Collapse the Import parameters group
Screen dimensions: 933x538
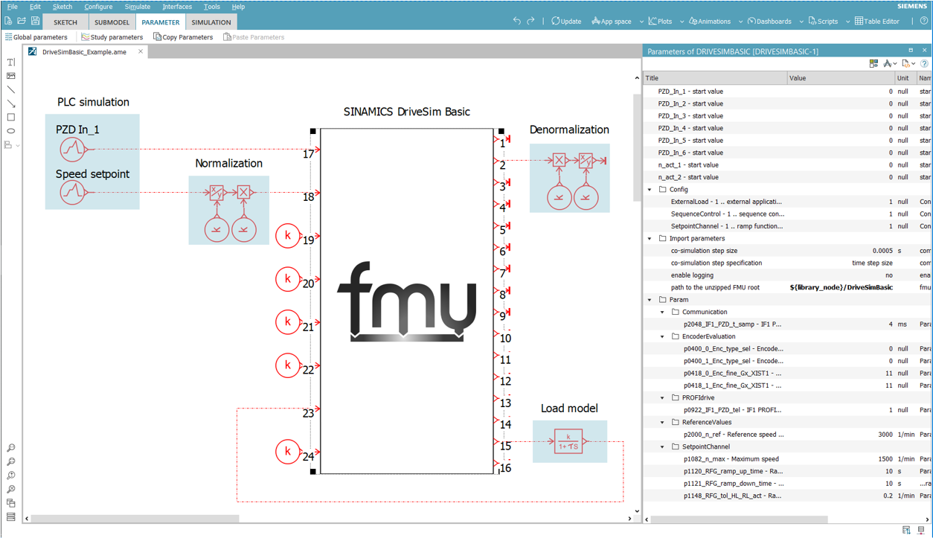pyautogui.click(x=650, y=239)
